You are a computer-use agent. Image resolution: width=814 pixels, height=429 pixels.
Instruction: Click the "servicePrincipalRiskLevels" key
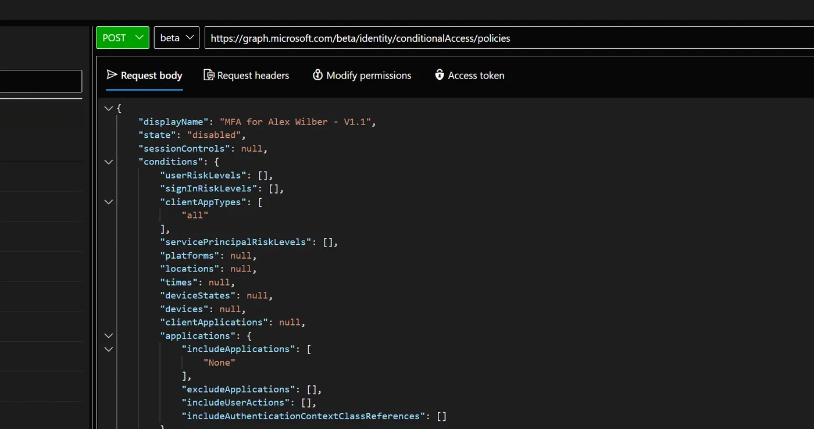tap(236, 242)
